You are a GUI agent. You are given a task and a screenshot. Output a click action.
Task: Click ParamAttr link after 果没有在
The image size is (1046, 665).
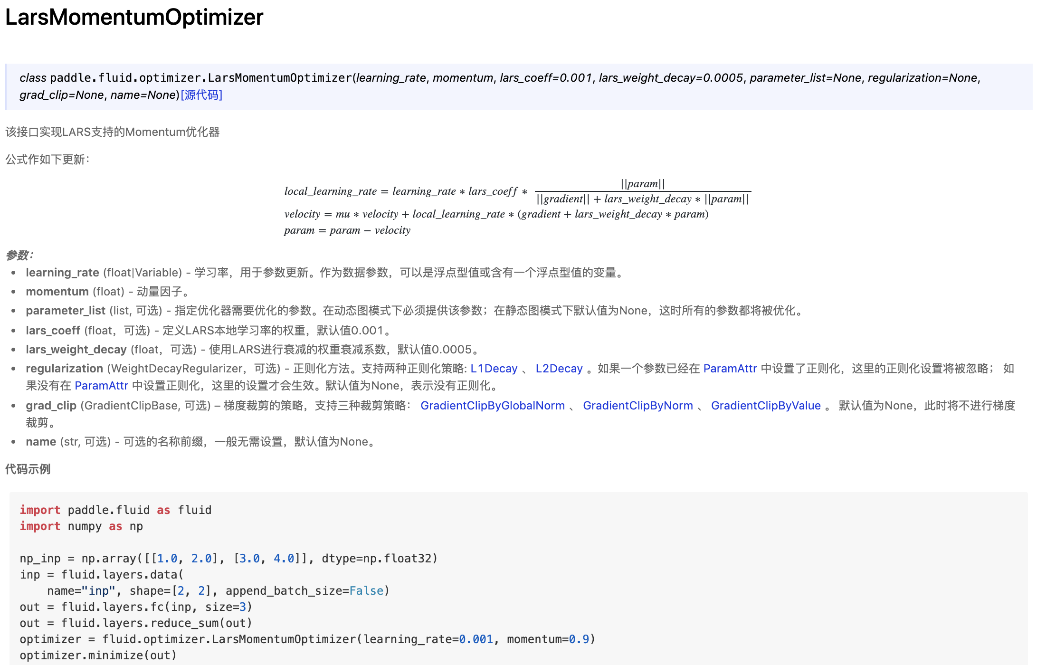point(101,386)
